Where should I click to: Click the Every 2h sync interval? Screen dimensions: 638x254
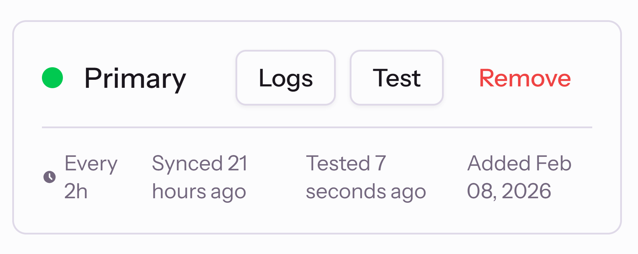90,177
